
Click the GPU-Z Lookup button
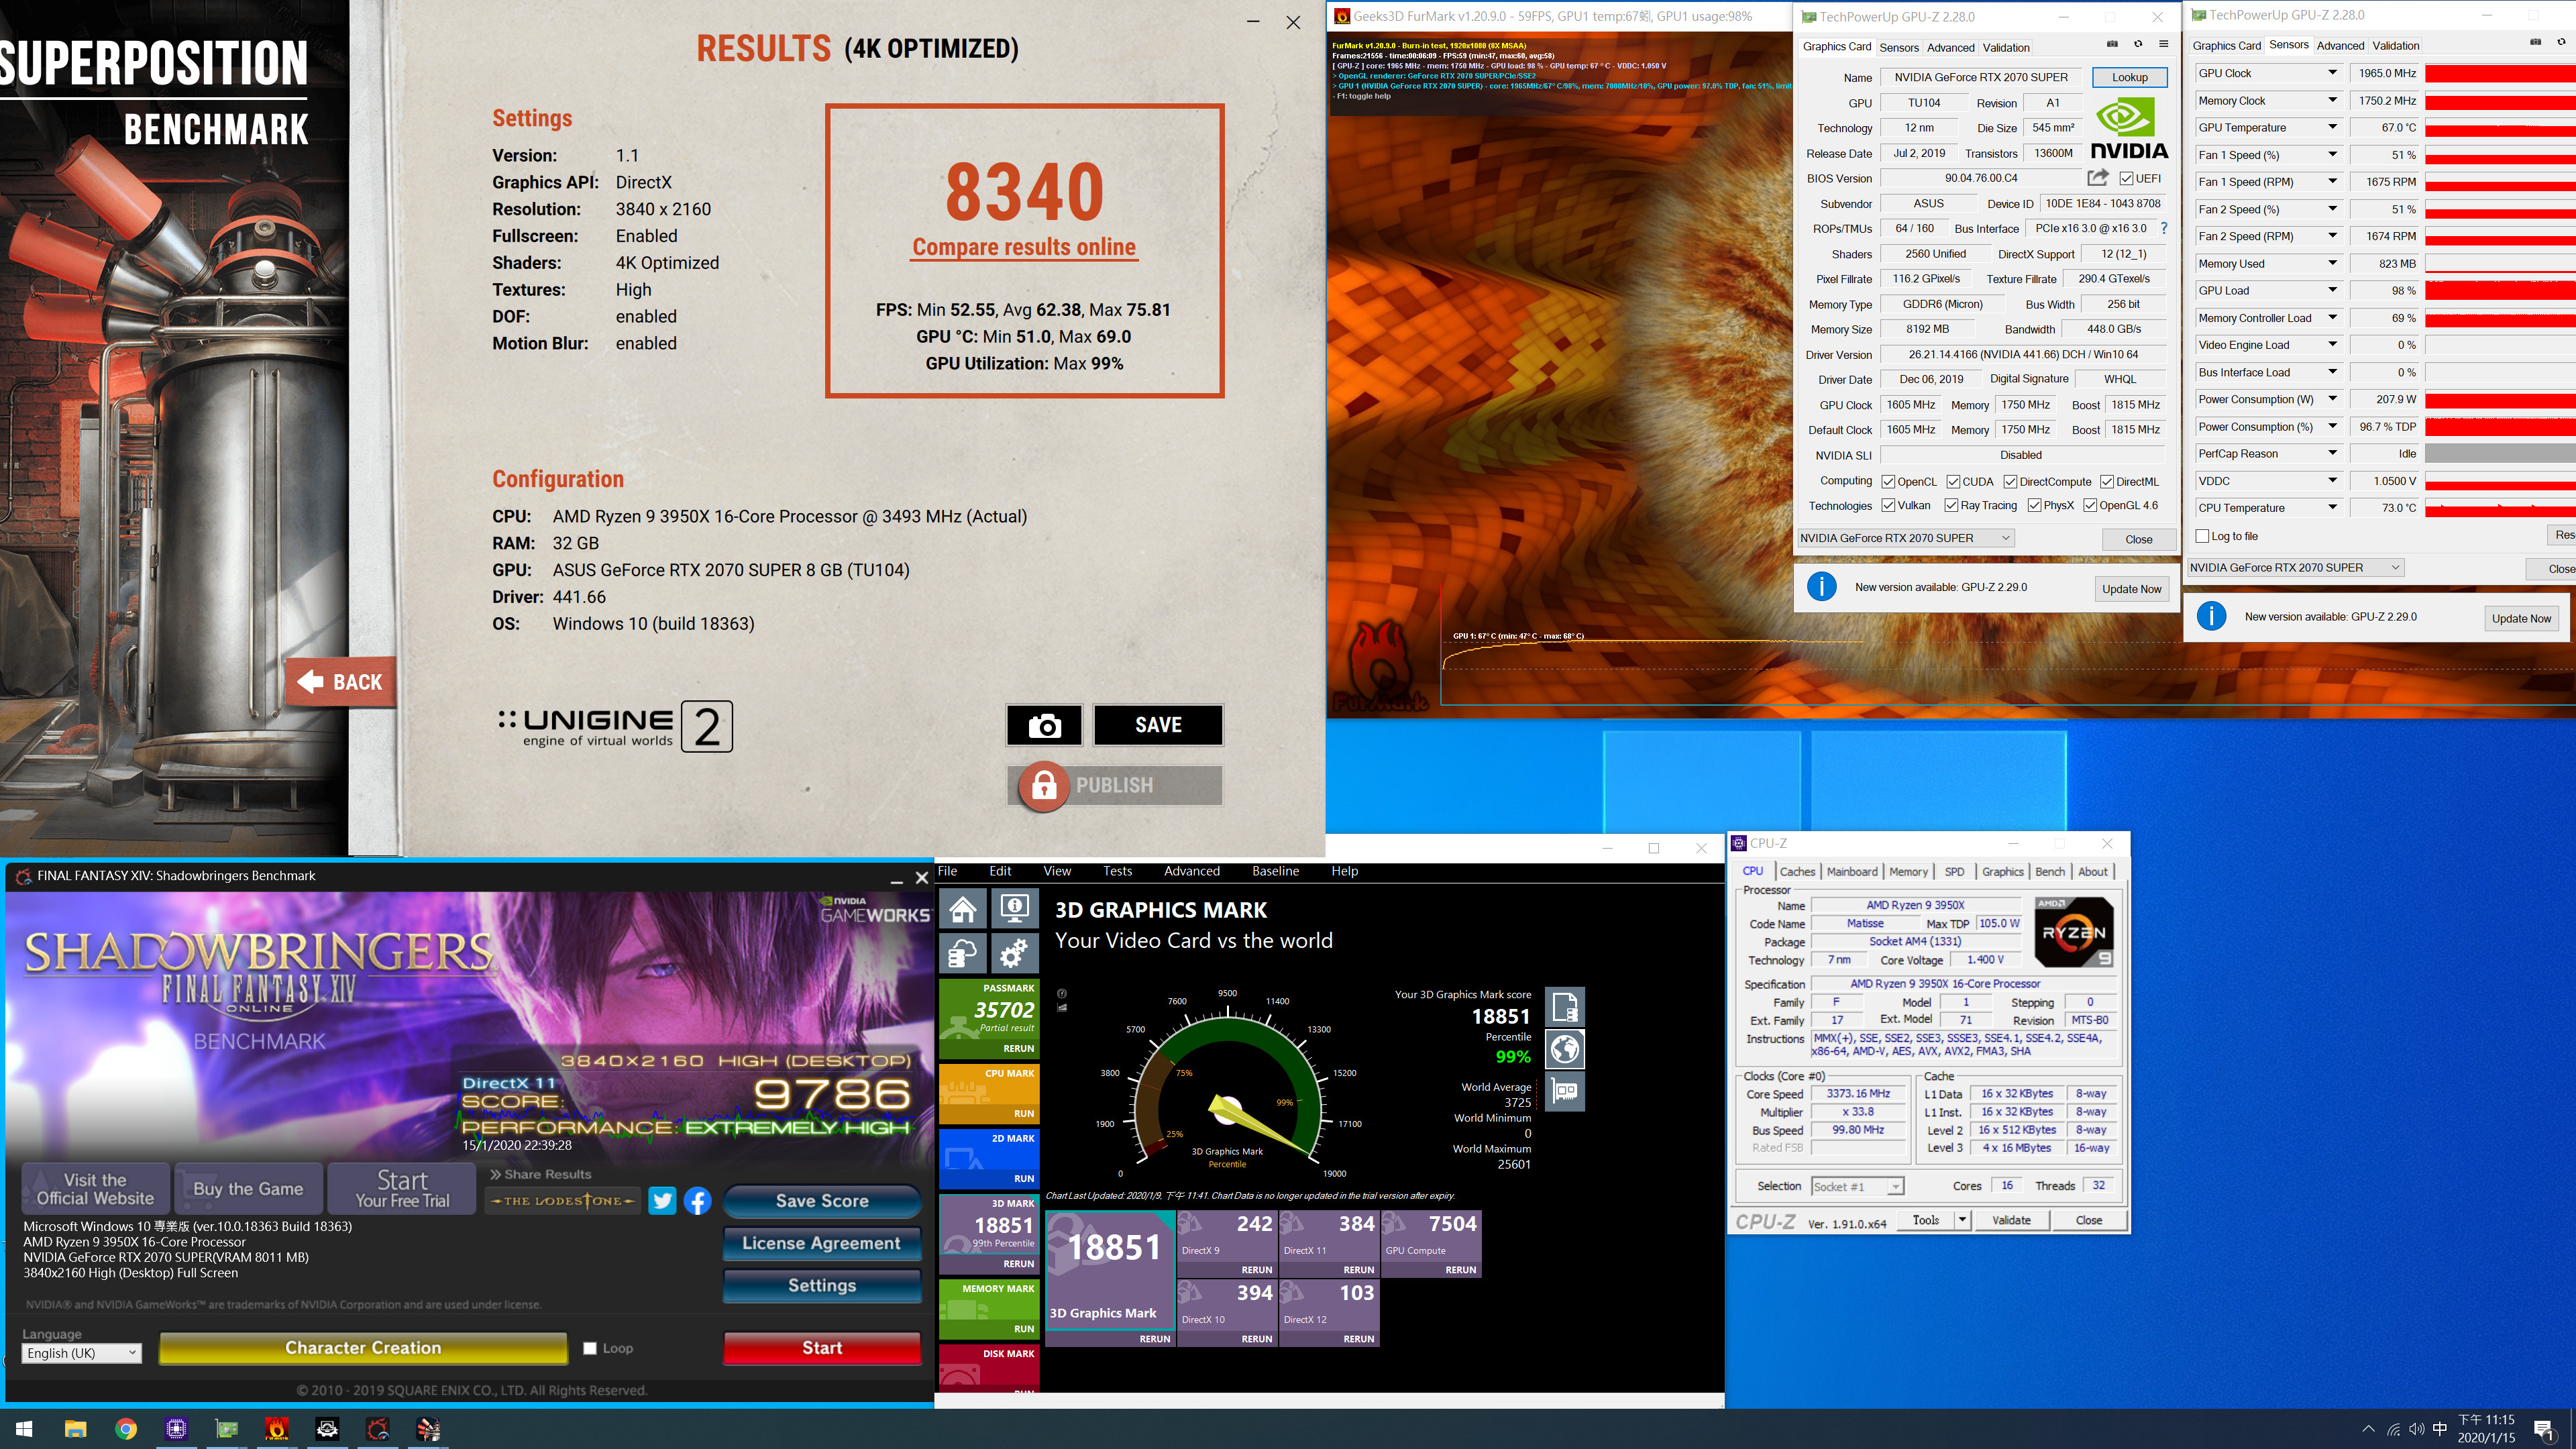pos(2129,77)
